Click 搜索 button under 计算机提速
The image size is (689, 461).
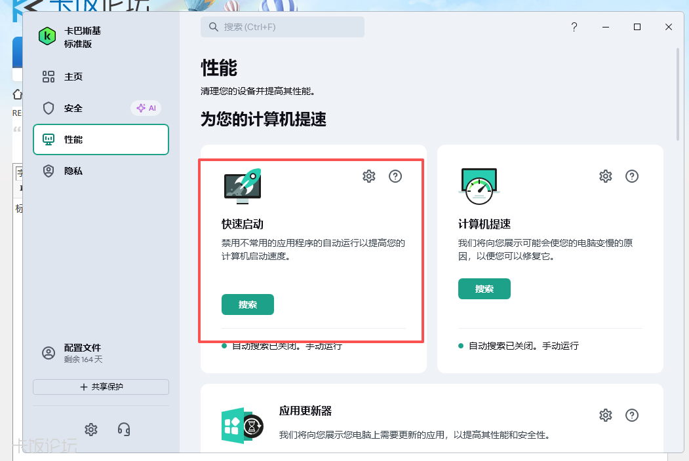click(484, 289)
